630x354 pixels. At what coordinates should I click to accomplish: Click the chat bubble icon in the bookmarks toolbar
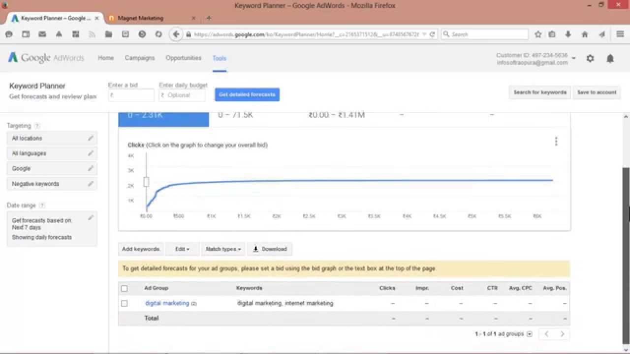coord(9,34)
